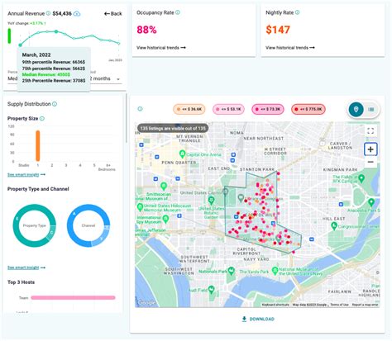Open See smart insight below Property Size
Viewport: 392px width, 341px height.
26,175
